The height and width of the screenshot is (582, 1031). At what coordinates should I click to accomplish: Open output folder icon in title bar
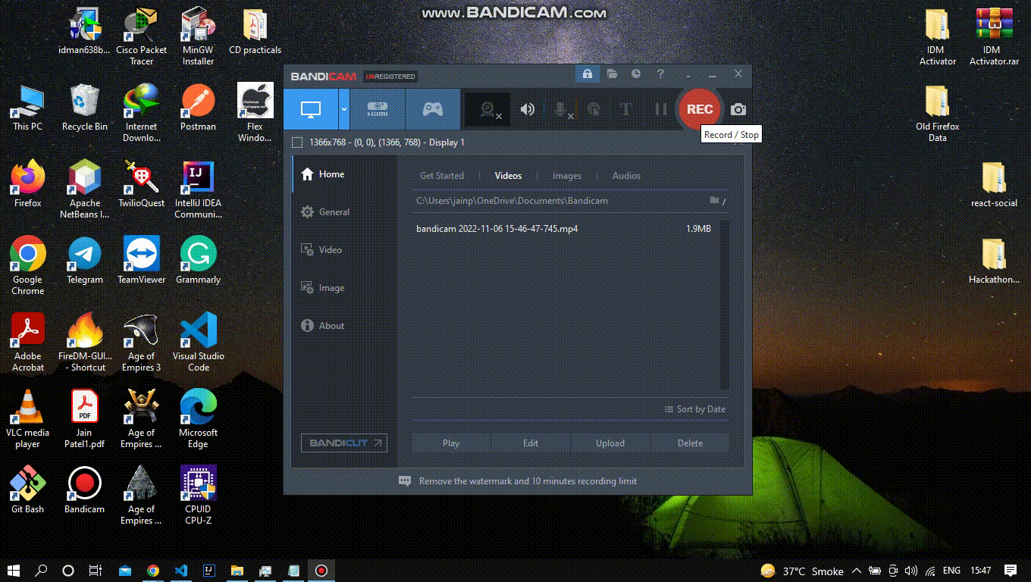pos(612,74)
